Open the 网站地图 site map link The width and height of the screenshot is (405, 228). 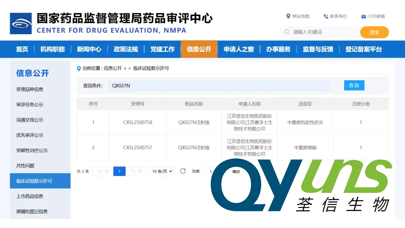tap(298, 16)
